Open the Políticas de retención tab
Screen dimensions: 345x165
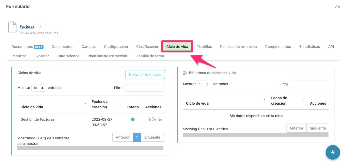pyautogui.click(x=238, y=47)
